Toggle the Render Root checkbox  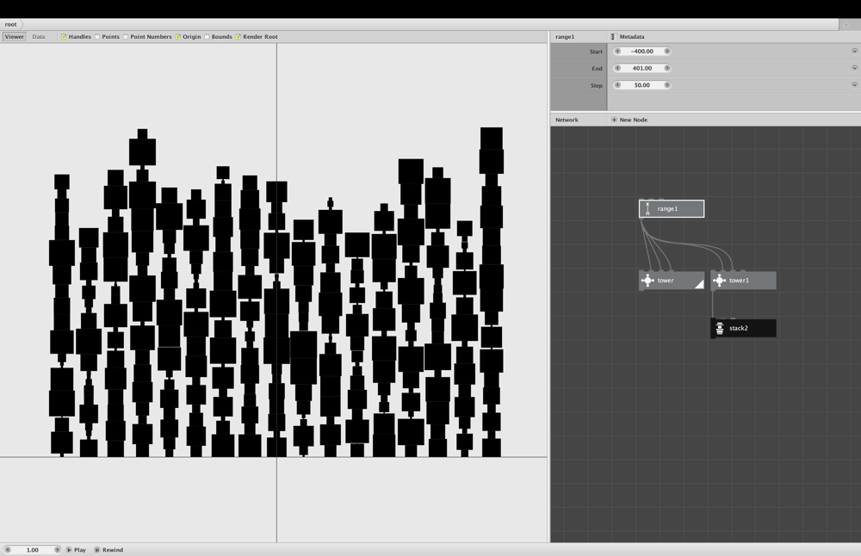(x=238, y=37)
